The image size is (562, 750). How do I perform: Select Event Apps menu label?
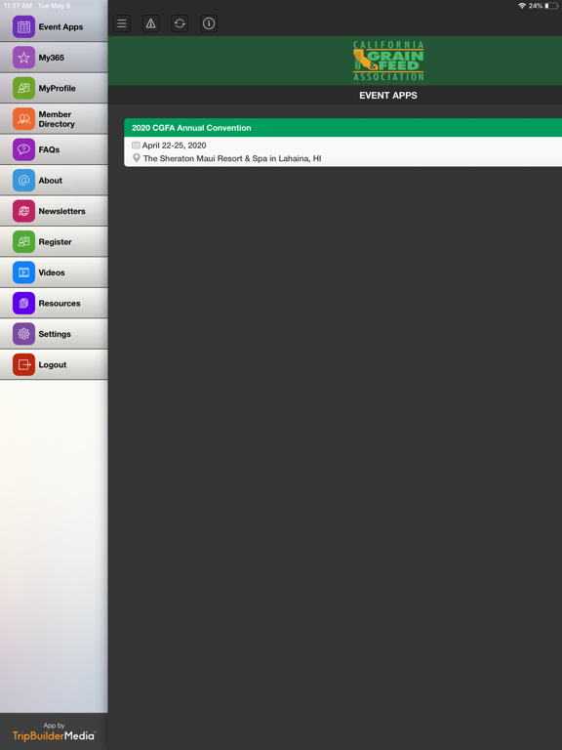(x=60, y=26)
